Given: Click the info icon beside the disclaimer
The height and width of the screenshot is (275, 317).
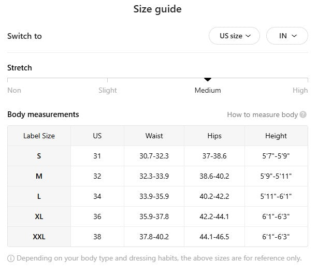Looking at the screenshot, I should (11, 258).
